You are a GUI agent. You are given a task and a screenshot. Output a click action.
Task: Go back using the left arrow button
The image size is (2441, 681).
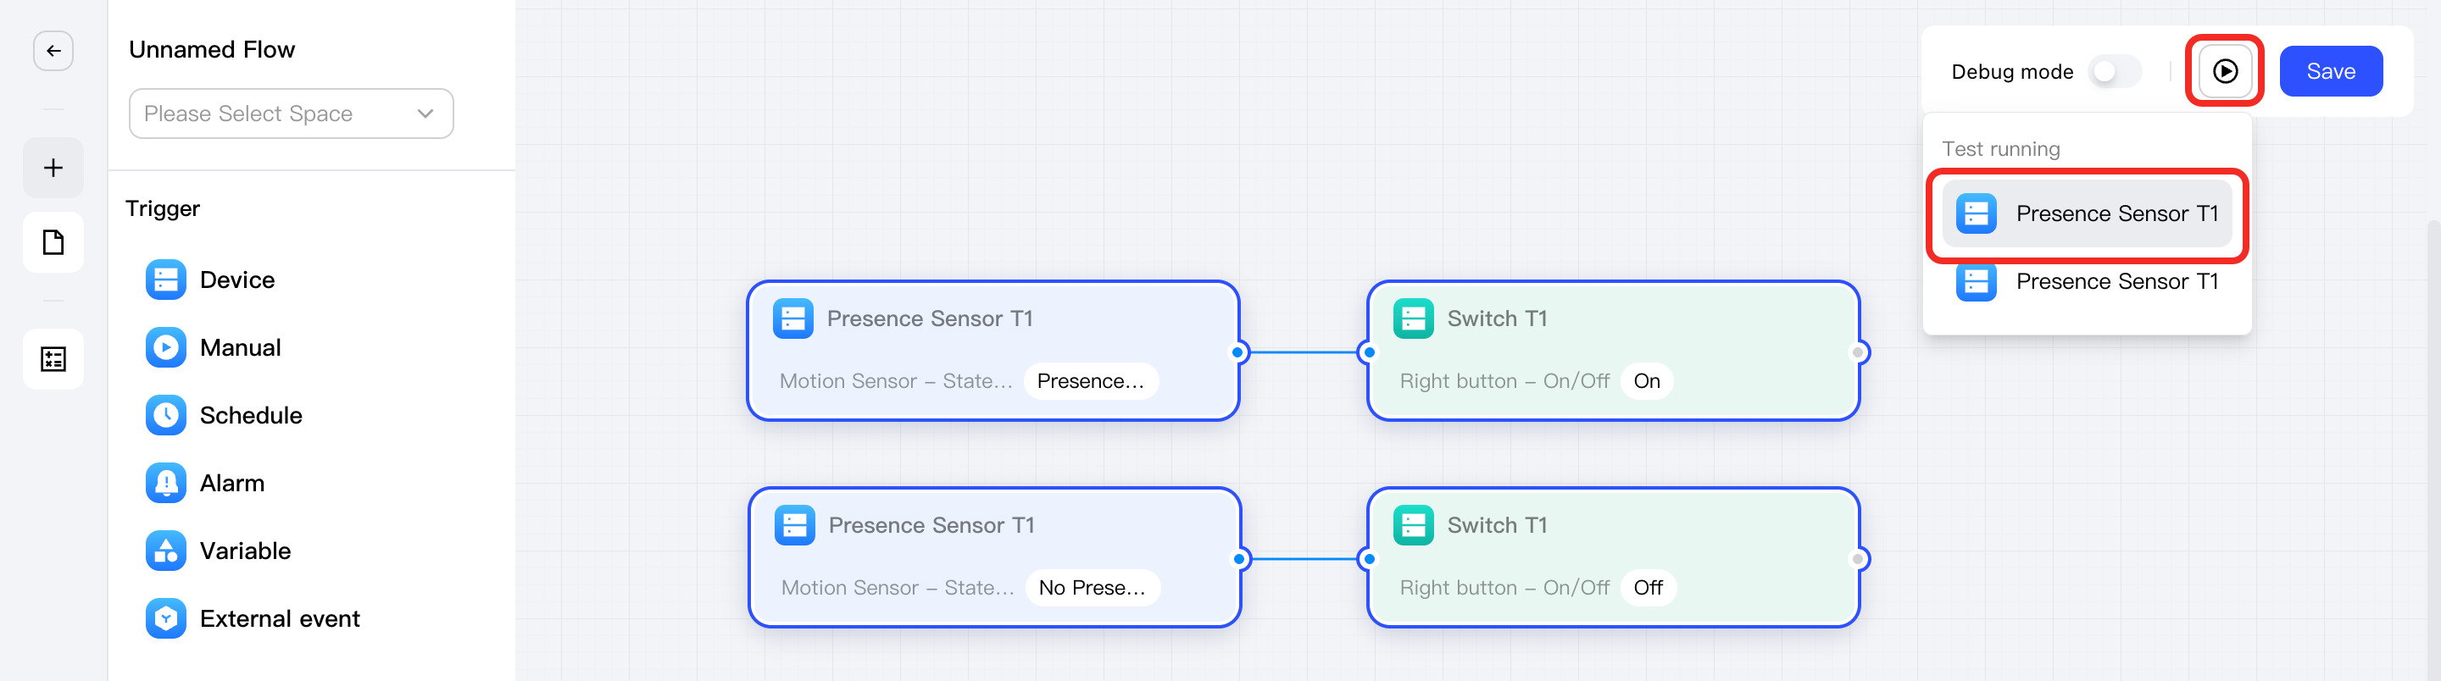coord(53,51)
